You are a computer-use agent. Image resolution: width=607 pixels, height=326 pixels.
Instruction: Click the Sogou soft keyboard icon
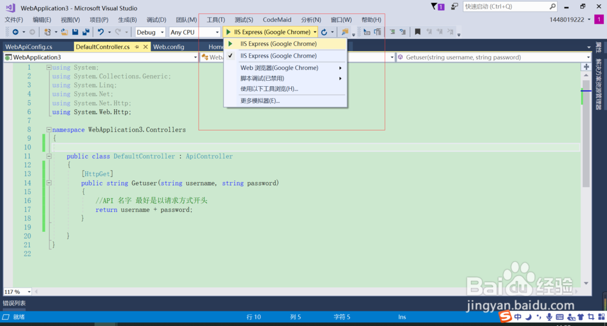point(560,317)
